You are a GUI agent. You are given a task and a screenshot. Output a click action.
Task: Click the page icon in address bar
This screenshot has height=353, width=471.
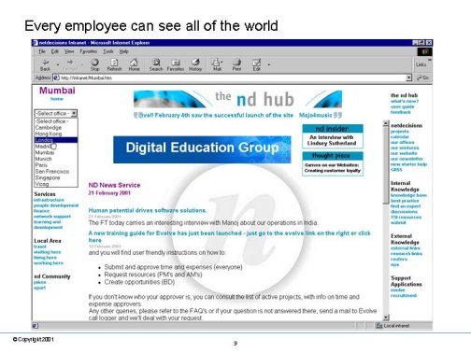56,78
